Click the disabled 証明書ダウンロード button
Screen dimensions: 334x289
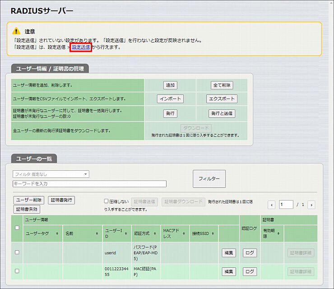tap(183, 202)
